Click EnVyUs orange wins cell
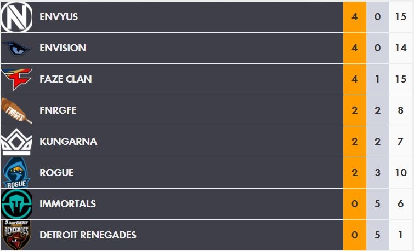 coord(355,17)
